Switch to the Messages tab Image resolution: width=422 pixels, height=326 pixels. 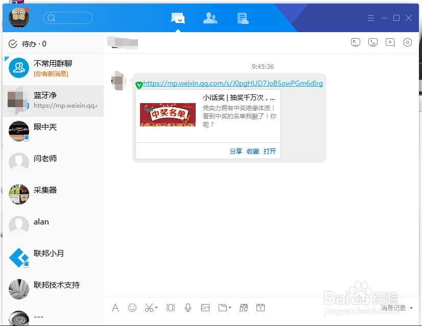click(177, 17)
